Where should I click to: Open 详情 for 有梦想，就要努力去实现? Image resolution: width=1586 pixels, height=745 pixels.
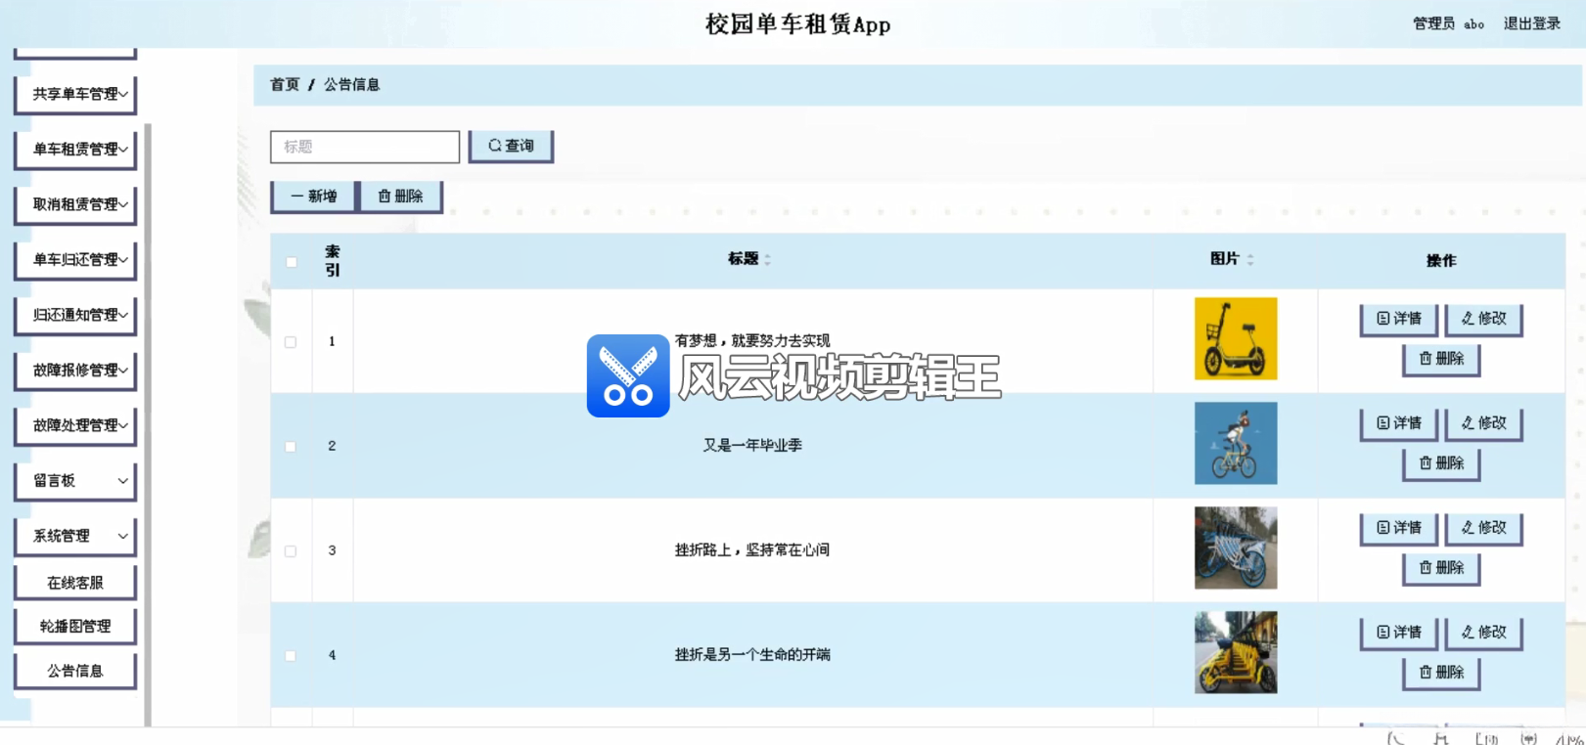pyautogui.click(x=1399, y=319)
